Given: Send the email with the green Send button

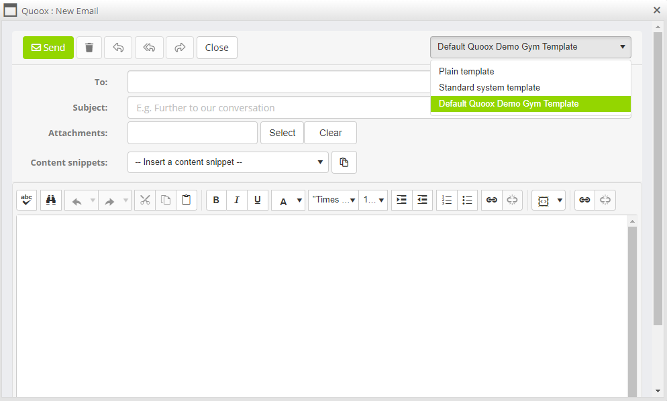Looking at the screenshot, I should 48,48.
